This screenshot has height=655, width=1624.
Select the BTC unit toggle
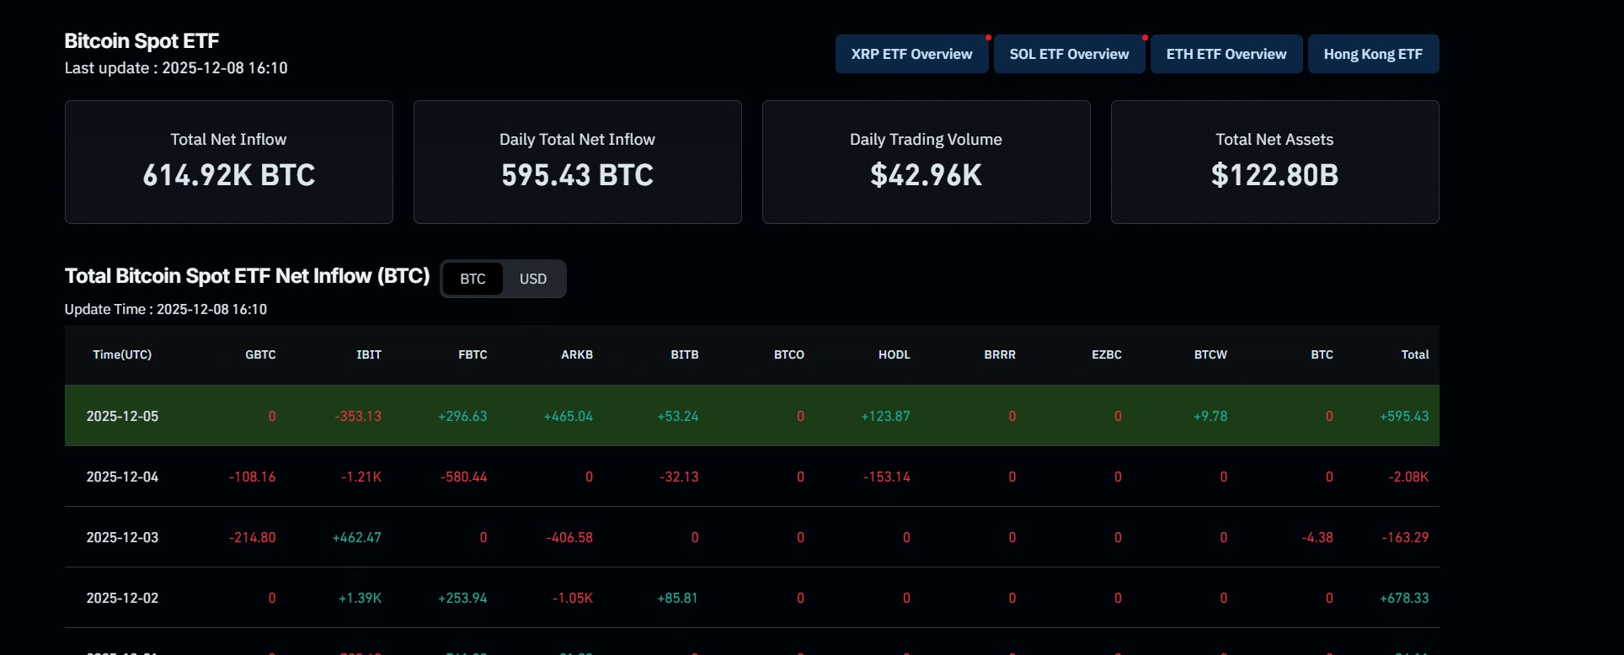[473, 279]
